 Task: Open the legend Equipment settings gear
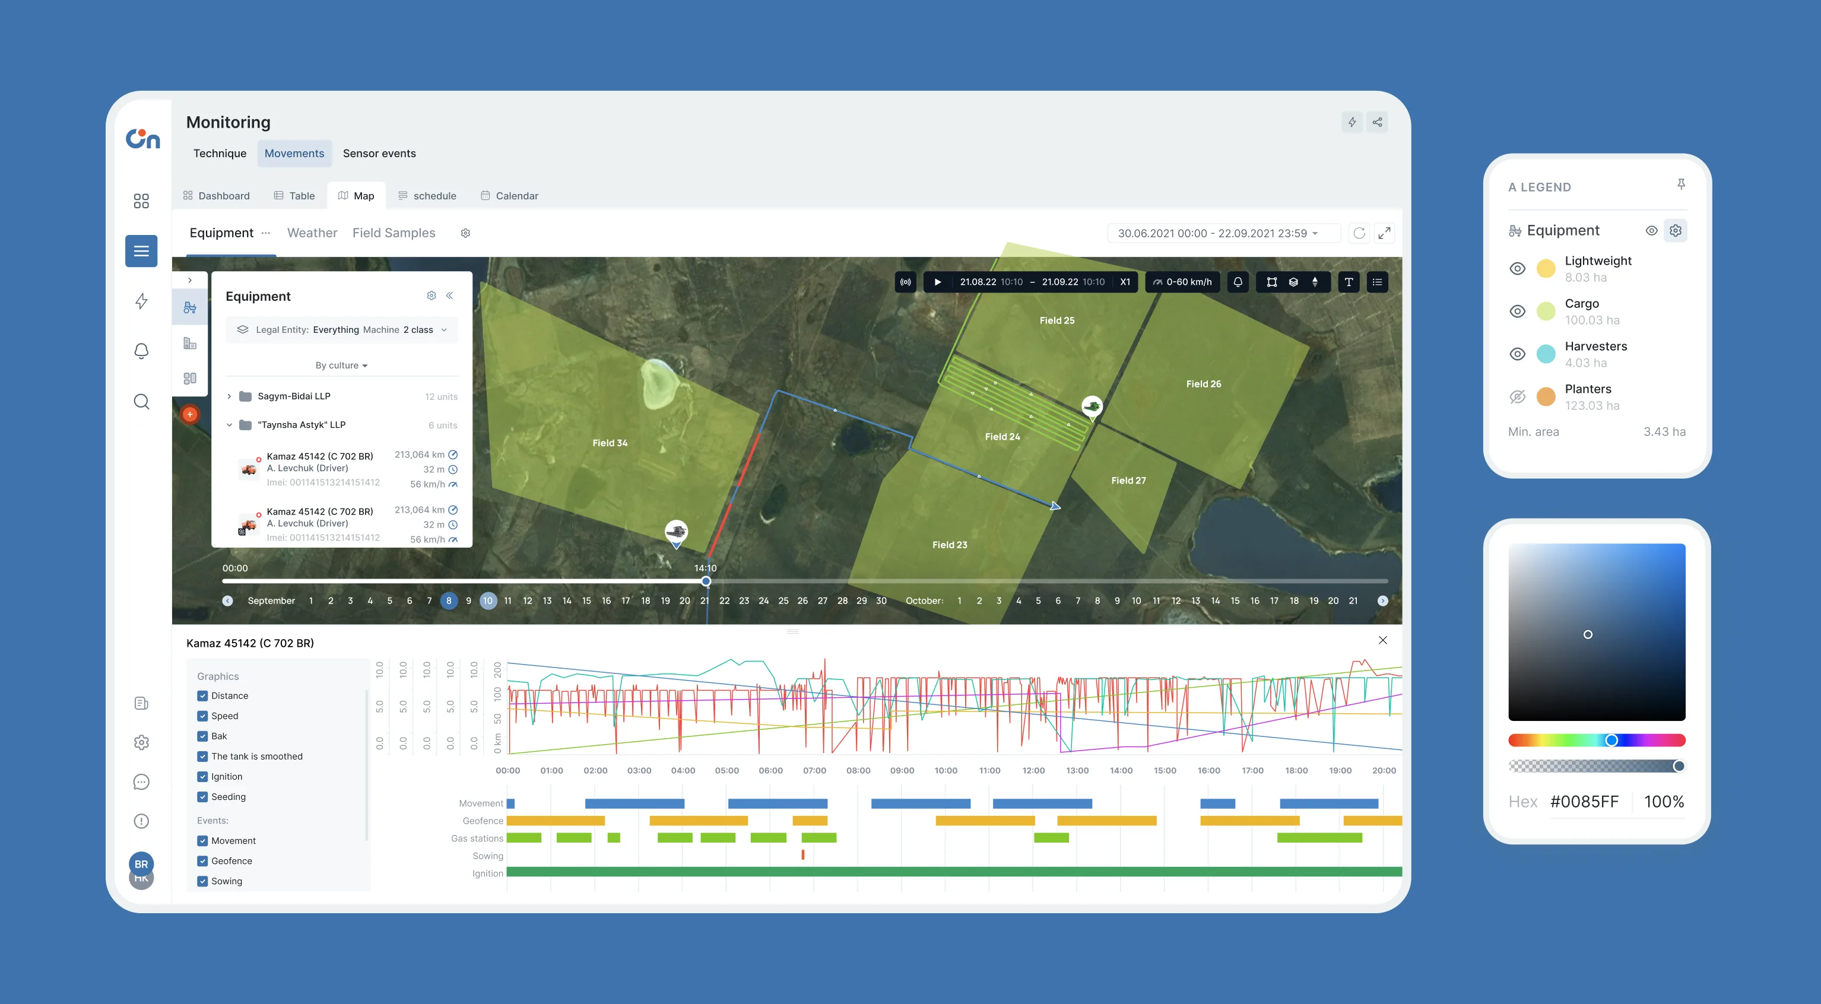point(1676,230)
